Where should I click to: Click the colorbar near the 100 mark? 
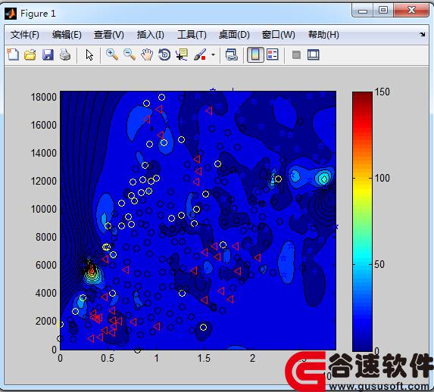coord(362,178)
